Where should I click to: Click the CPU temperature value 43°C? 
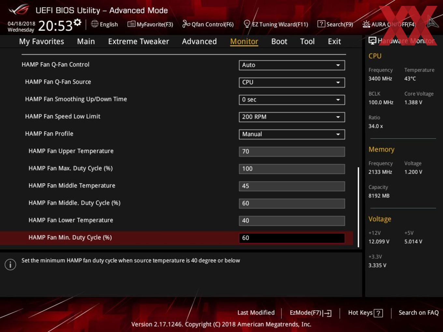(x=410, y=78)
